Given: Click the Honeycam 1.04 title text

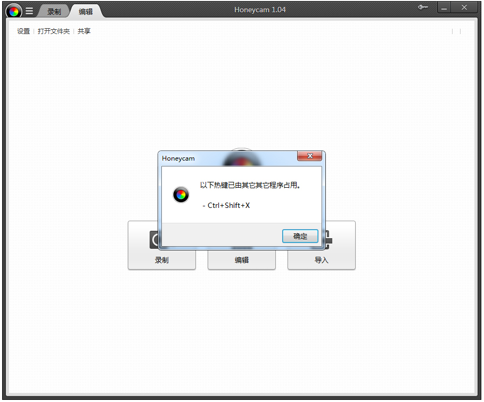Looking at the screenshot, I should (260, 10).
